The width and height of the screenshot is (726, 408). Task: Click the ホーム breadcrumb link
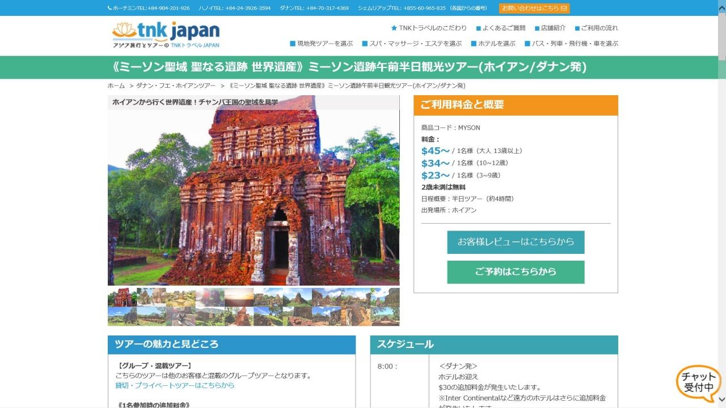(116, 86)
